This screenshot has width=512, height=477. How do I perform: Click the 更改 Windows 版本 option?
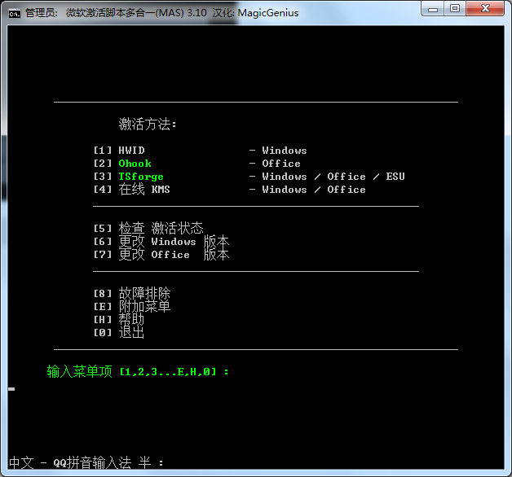pos(174,242)
